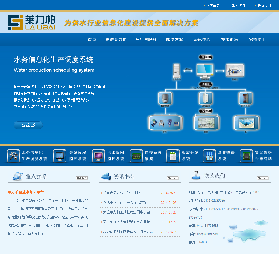This screenshot has height=254, width=279.
Task: Click the globe icon beside 重点推荐
Action: [x=18, y=176]
